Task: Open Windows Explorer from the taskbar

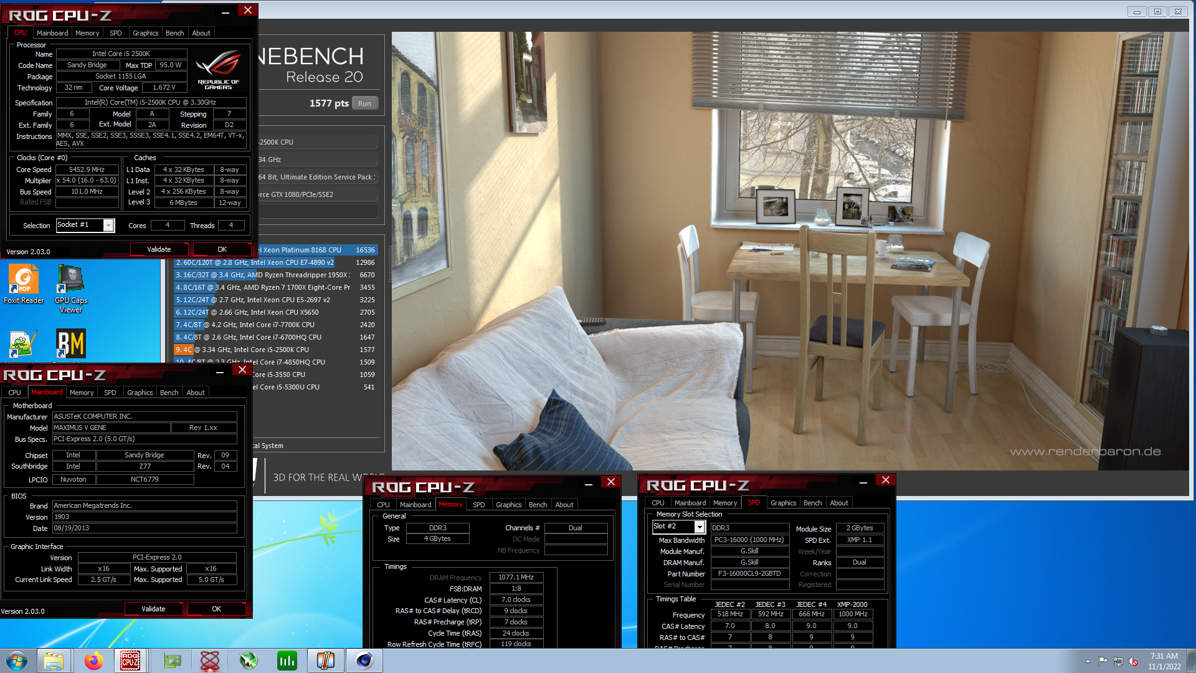Action: click(x=54, y=661)
